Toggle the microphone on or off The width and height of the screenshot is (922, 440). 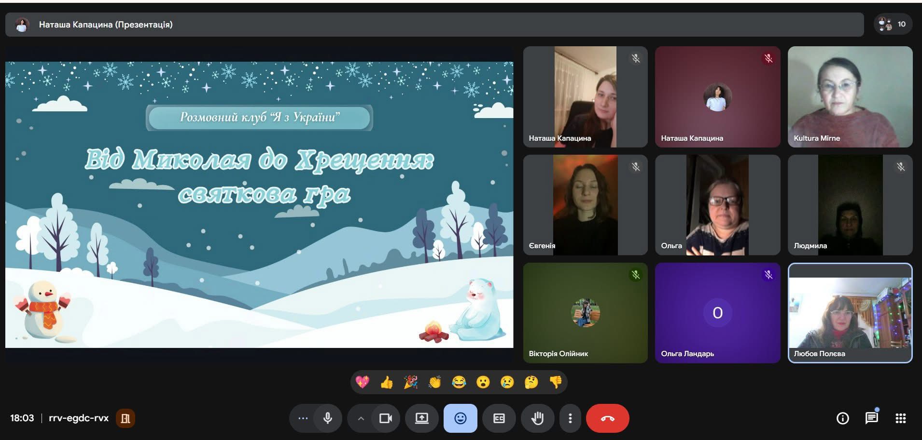coord(328,418)
